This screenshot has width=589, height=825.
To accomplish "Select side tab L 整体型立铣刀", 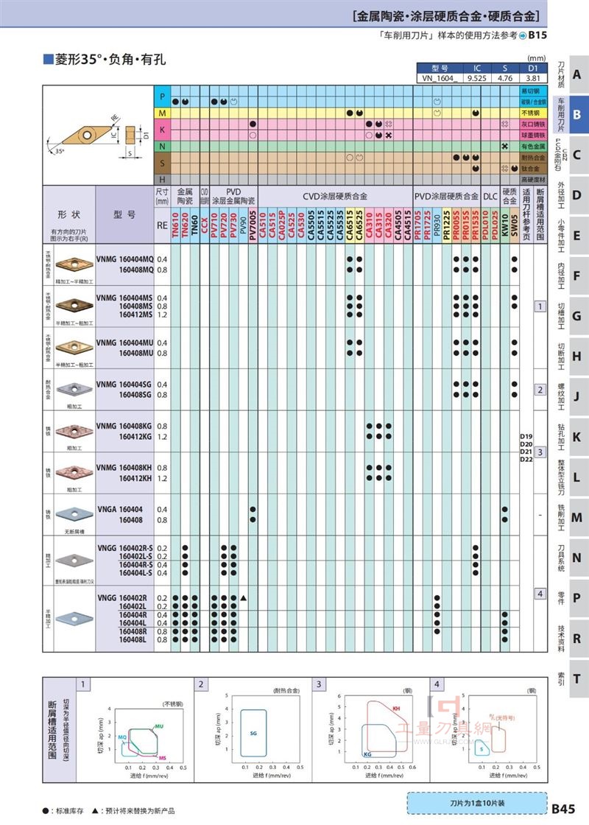I will (x=571, y=477).
